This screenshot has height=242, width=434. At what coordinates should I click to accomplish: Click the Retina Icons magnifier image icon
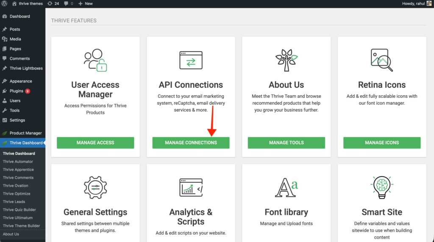click(381, 60)
